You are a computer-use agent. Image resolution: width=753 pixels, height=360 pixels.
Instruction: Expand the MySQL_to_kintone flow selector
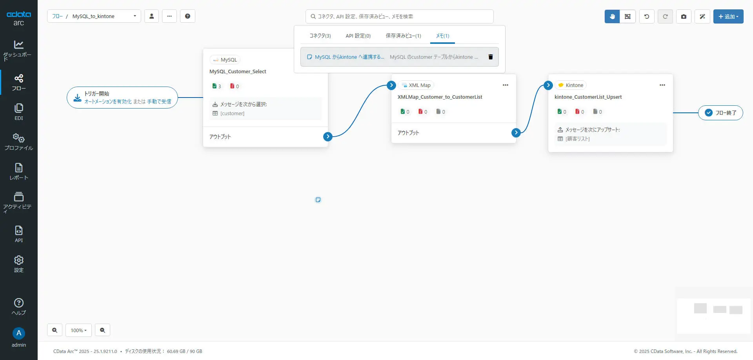[135, 16]
